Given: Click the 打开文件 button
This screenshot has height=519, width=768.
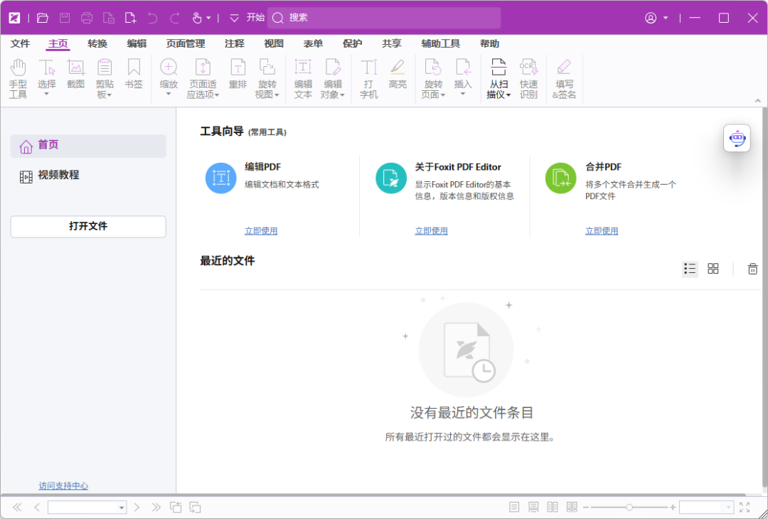Looking at the screenshot, I should 87,226.
